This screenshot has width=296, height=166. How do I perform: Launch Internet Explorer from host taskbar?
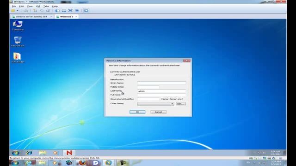29,163
